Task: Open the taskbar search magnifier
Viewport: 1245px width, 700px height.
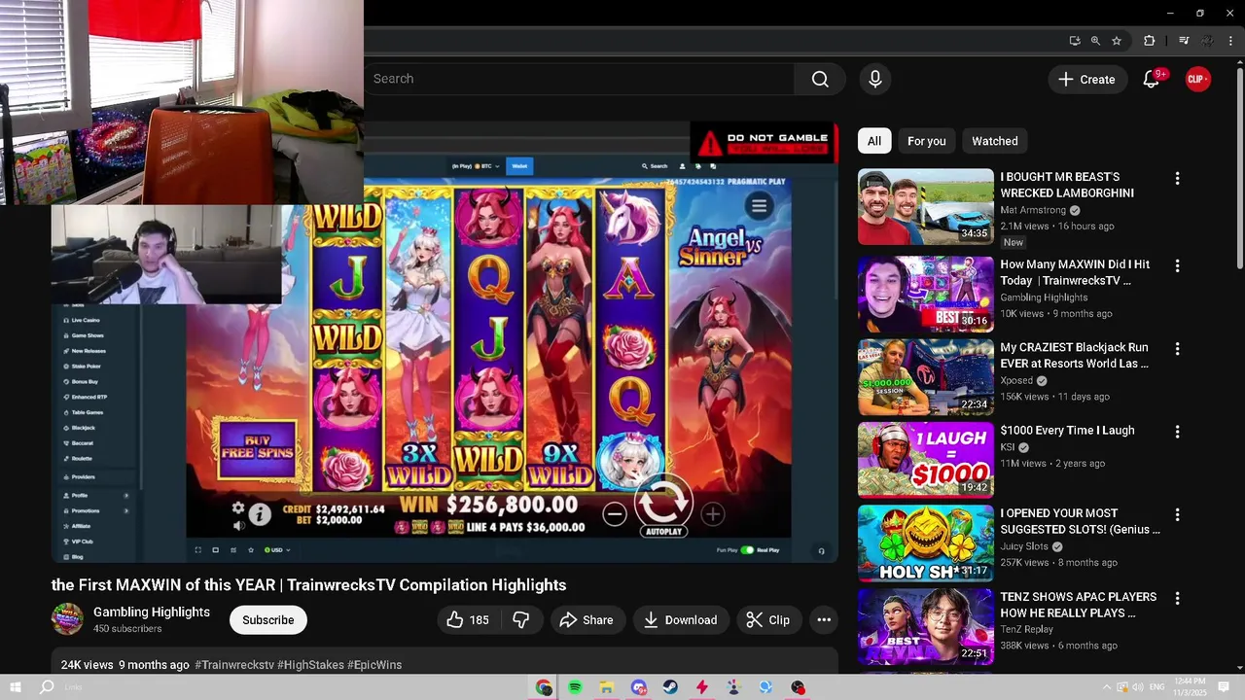Action: pyautogui.click(x=47, y=687)
